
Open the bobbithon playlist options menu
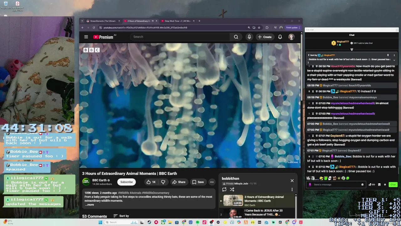pos(292,189)
